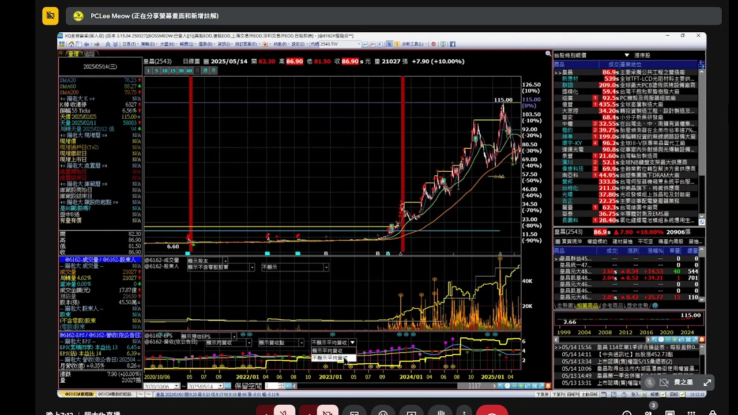Screen dimensions: 738x415
Task: Click the double up-arrow toolbar icon
Action: click(x=107, y=44)
